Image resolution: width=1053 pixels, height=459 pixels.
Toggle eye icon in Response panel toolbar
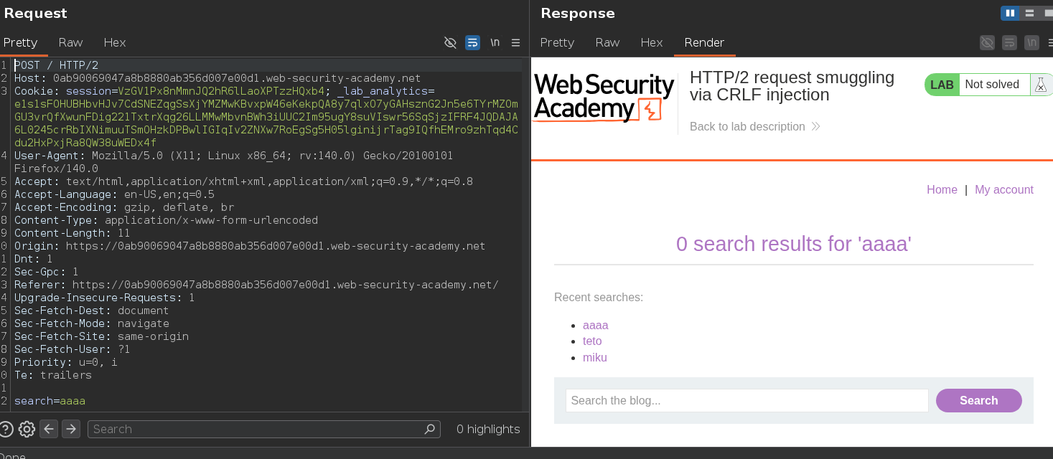[987, 42]
